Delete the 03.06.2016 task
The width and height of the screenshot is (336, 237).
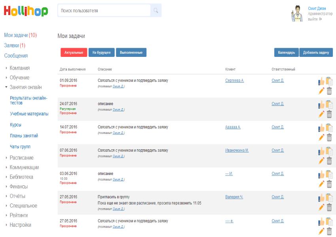[329, 184]
